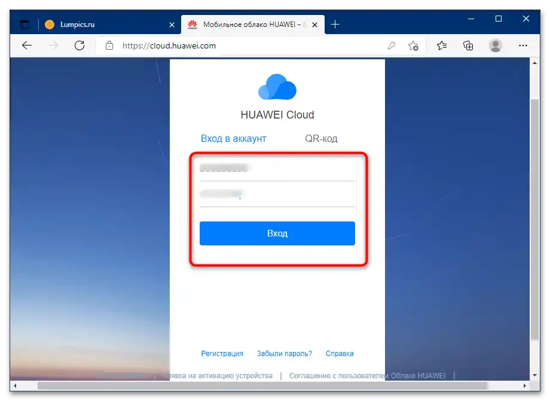
Task: Reload the page with the refresh icon
Action: [80, 45]
